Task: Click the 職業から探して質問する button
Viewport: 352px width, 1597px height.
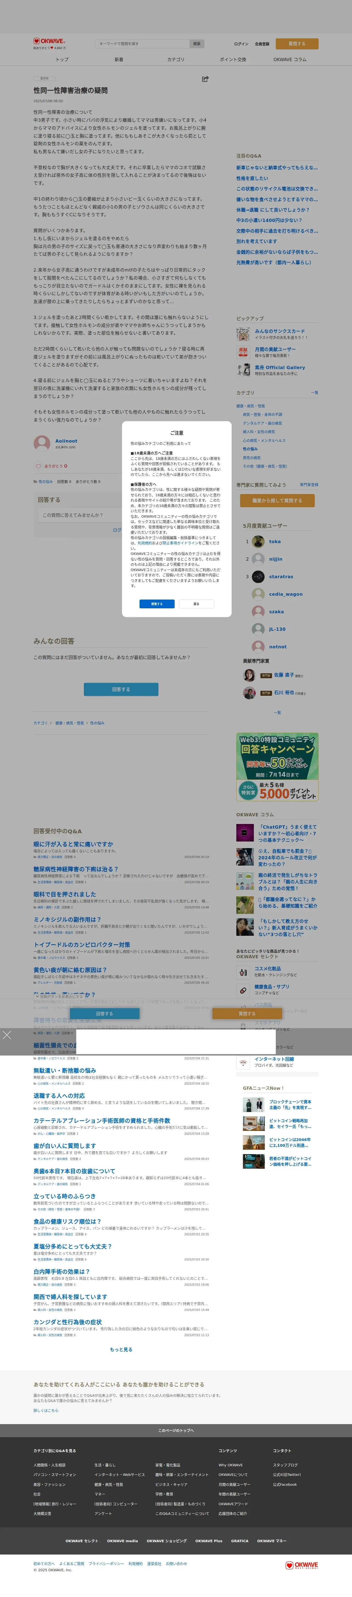Action: [x=277, y=500]
